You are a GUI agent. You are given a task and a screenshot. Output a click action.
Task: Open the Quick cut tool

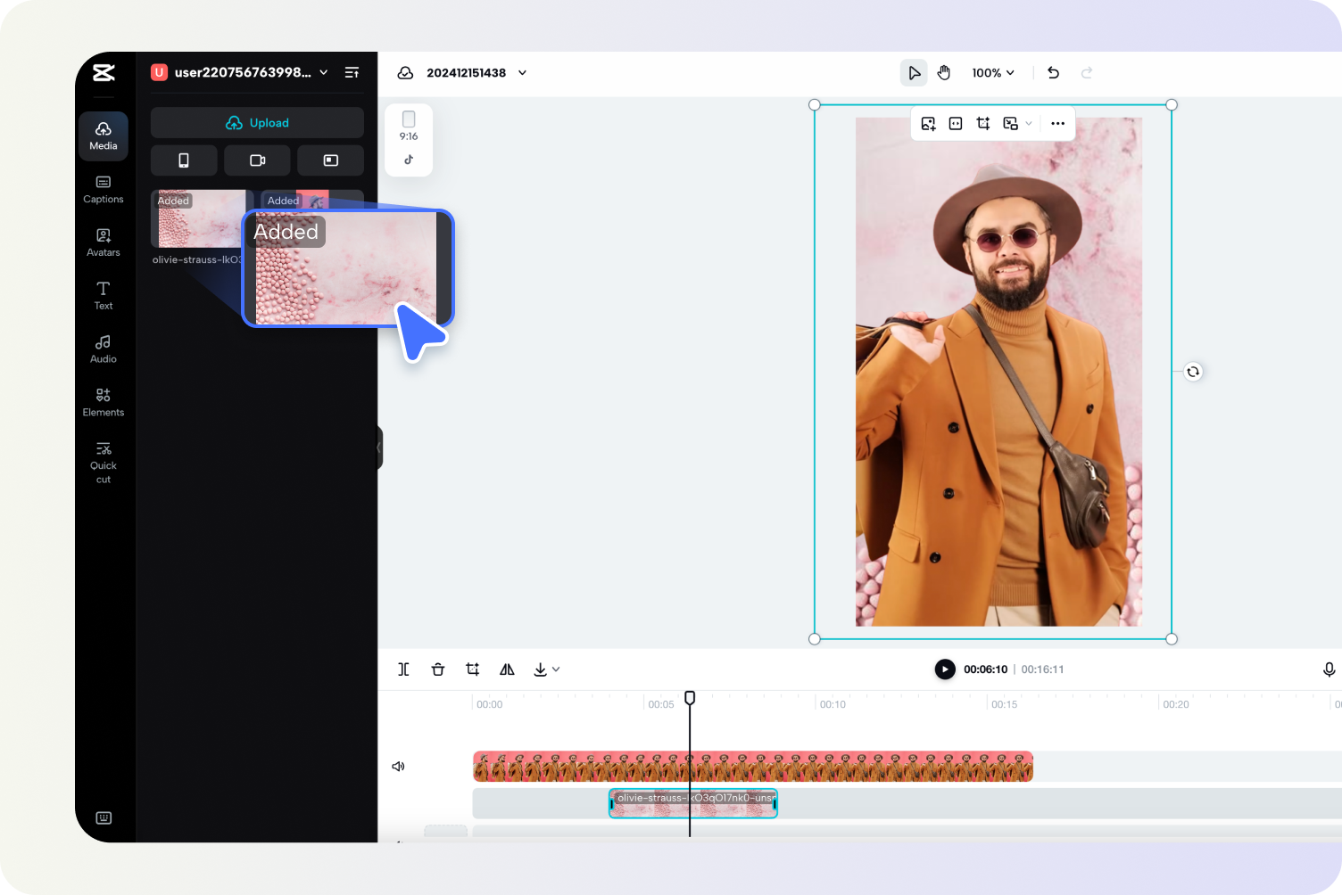coord(104,462)
